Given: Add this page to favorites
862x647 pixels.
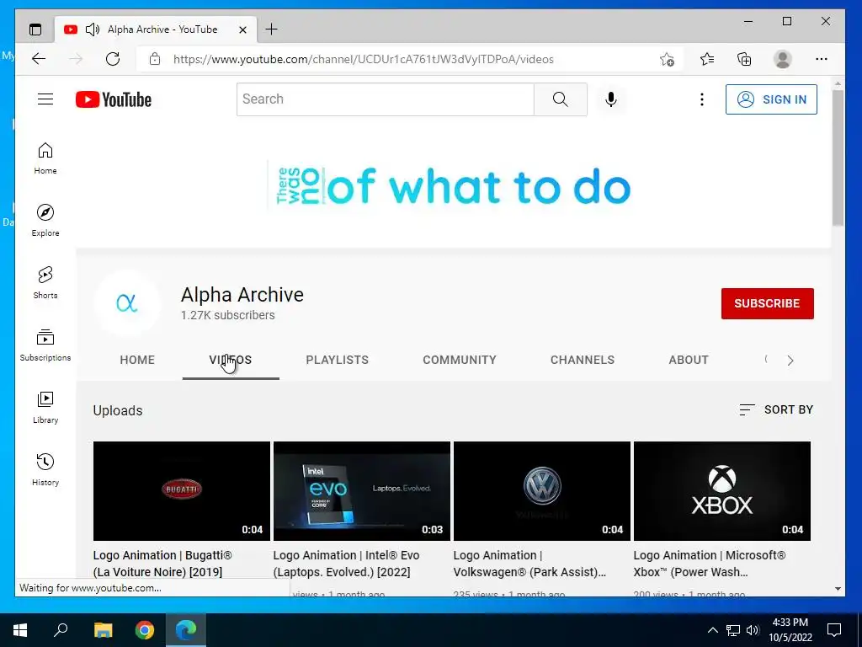Looking at the screenshot, I should tap(667, 59).
